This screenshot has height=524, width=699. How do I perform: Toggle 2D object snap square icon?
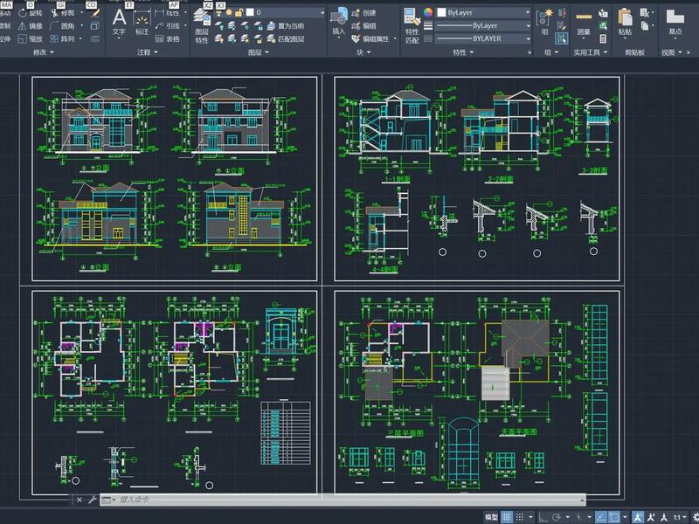[x=614, y=517]
